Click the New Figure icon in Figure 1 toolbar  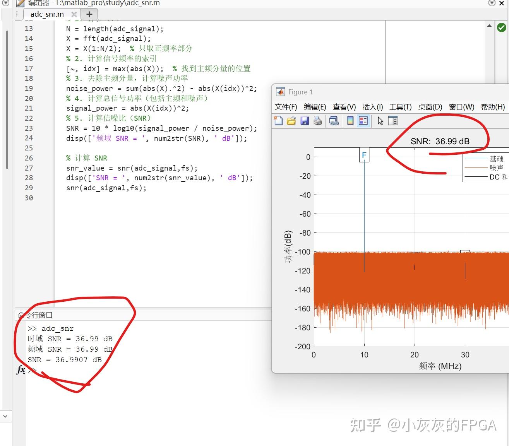(278, 121)
